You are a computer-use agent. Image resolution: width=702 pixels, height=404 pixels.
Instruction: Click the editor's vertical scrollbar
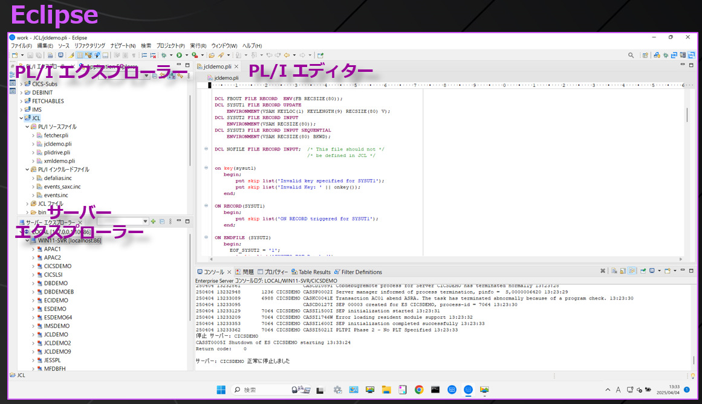[687, 115]
